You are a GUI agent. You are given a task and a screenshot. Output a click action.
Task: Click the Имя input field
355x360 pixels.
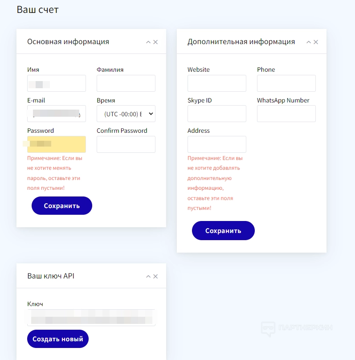57,83
